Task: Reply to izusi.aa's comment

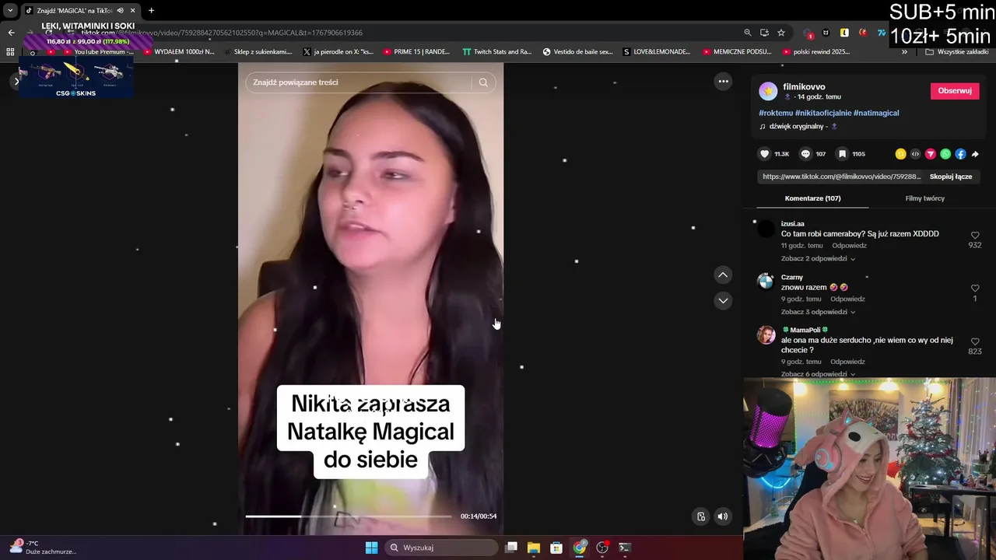Action: pos(849,246)
